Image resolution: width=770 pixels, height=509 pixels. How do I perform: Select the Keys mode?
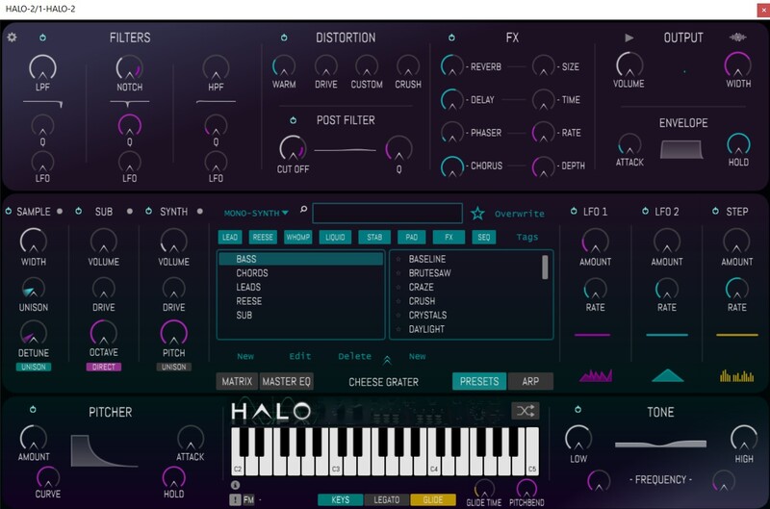[341, 499]
